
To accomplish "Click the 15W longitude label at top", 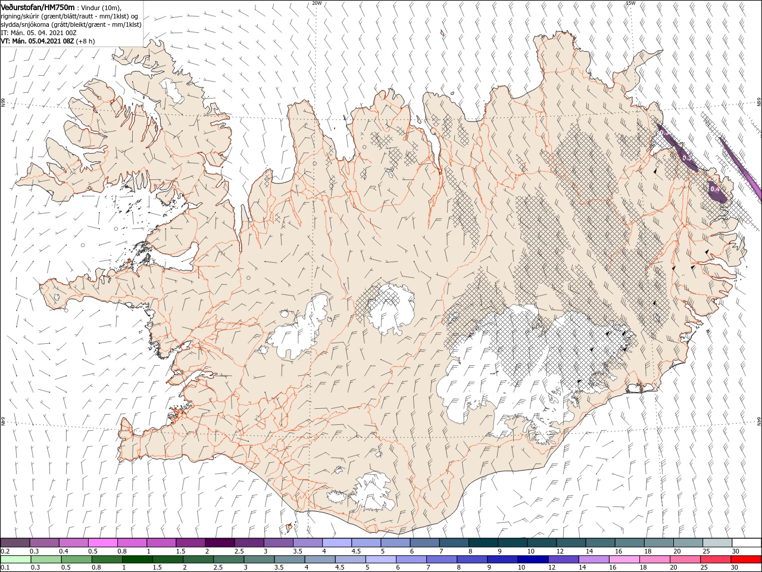I will 630,3.
